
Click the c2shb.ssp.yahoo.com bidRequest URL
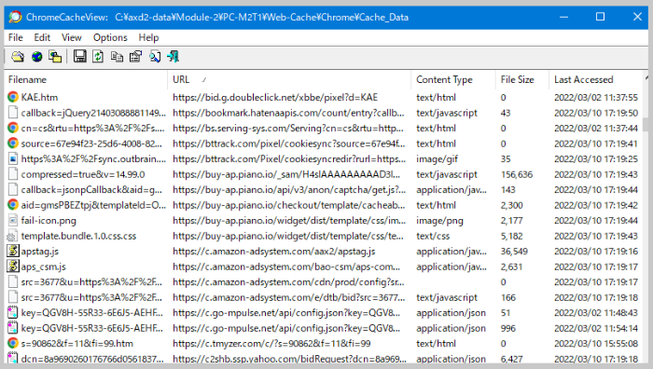288,358
